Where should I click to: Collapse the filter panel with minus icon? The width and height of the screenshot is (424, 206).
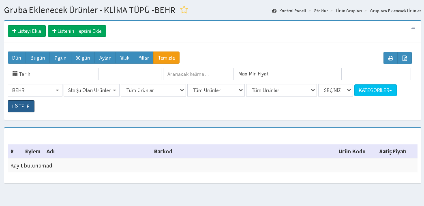(413, 28)
